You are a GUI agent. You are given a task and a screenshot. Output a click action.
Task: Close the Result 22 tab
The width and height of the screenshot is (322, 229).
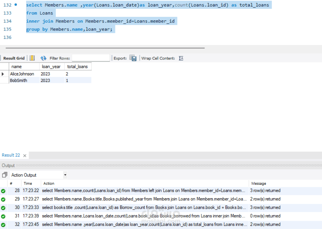tap(25, 156)
